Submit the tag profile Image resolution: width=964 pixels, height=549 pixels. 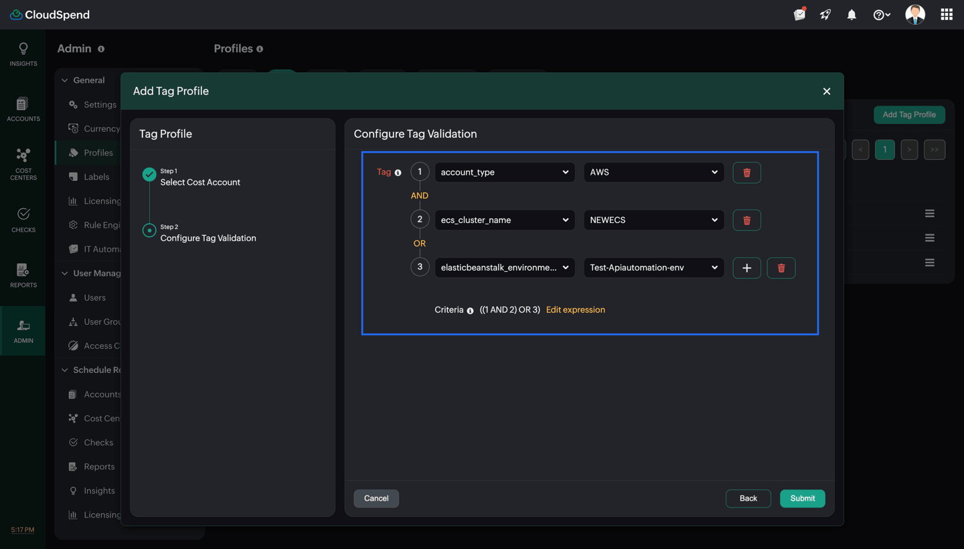(x=803, y=498)
